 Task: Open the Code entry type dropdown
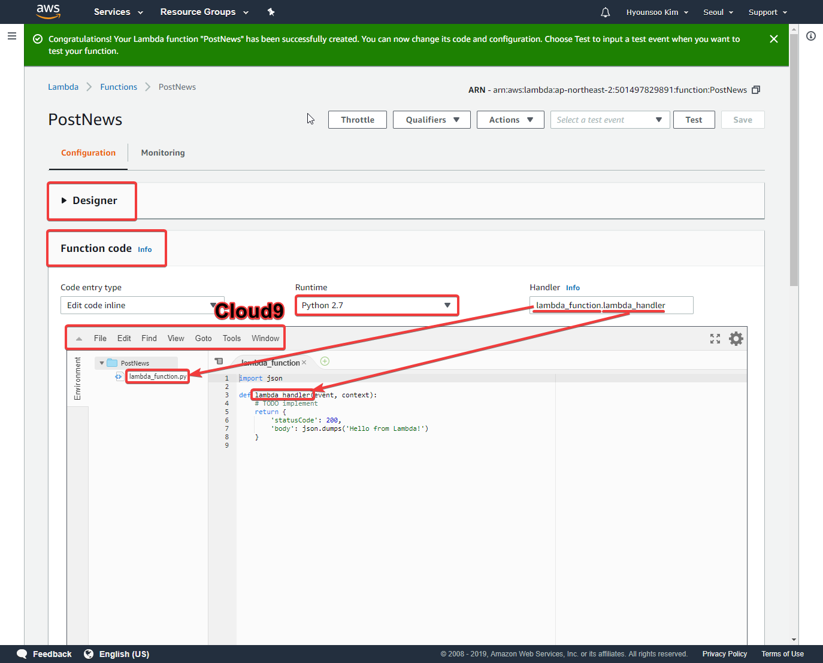point(142,305)
